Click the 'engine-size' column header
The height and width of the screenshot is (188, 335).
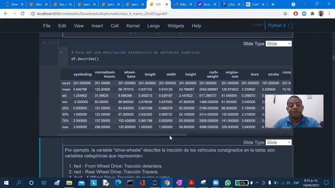point(232,74)
